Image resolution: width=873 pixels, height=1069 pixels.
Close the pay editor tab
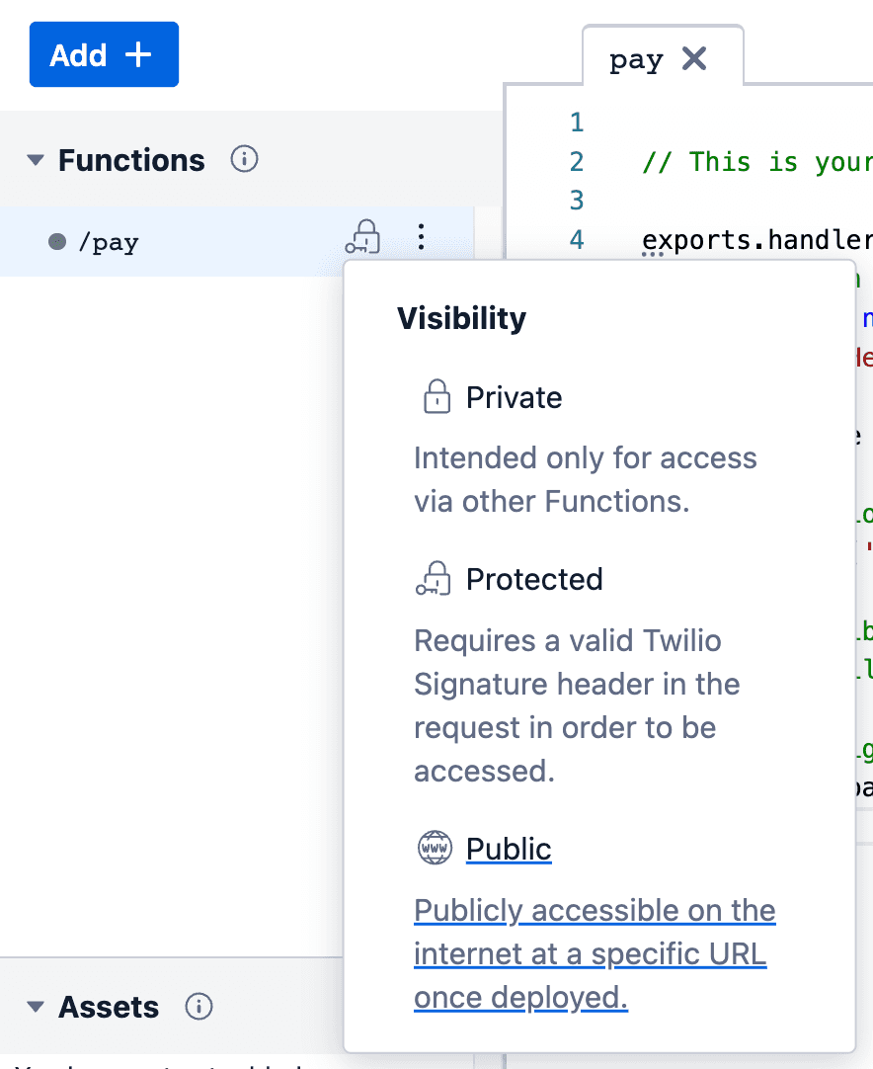click(694, 59)
